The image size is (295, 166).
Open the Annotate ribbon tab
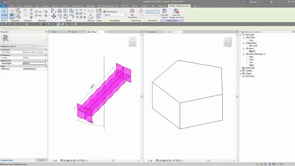click(x=28, y=6)
